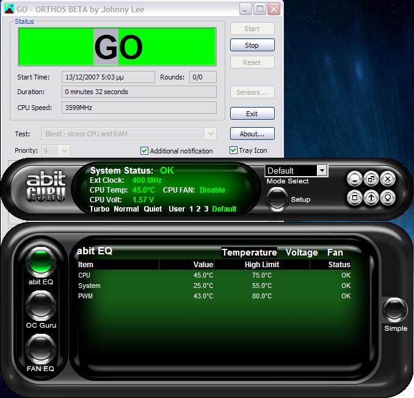Minimize the Orthos window
This screenshot has height=398, width=414.
tap(245, 9)
